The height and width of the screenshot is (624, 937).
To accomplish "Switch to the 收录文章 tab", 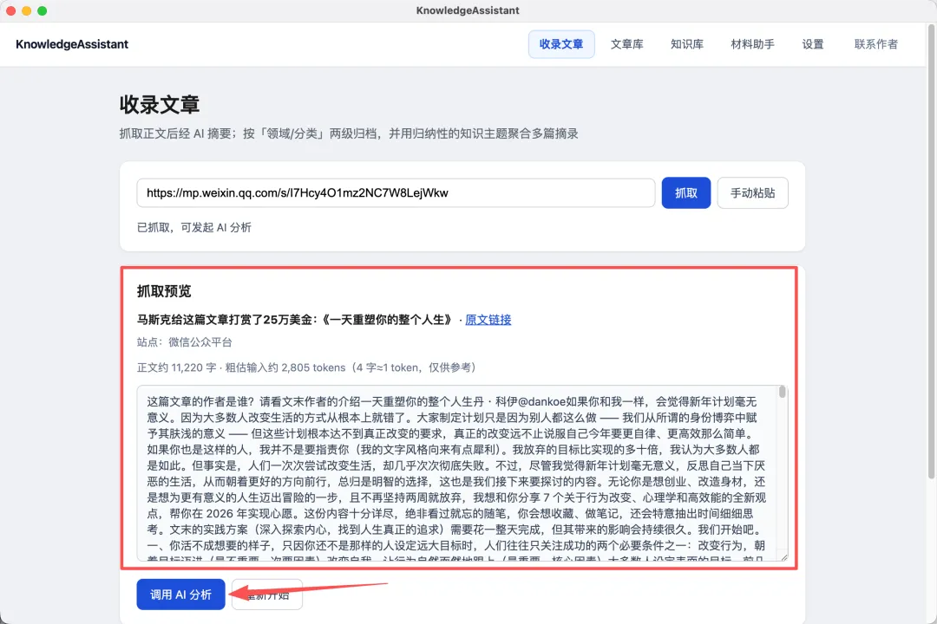I will 560,44.
